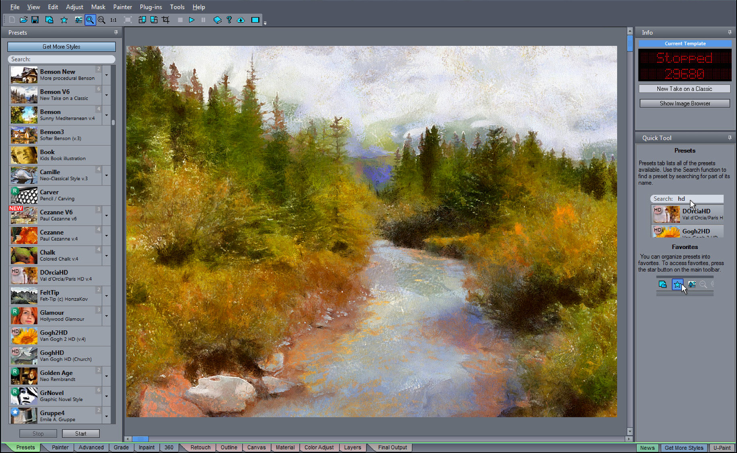Click the cloud download icon
This screenshot has width=737, height=453.
(241, 20)
